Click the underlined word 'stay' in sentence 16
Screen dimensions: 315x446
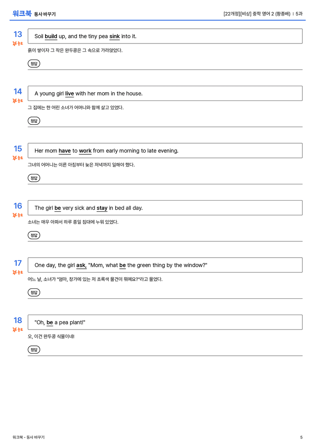click(102, 208)
